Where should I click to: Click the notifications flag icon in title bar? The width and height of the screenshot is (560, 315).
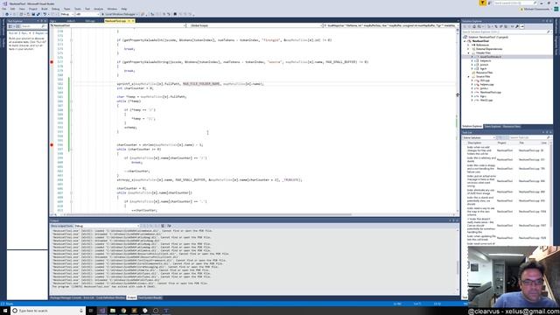(x=482, y=3)
